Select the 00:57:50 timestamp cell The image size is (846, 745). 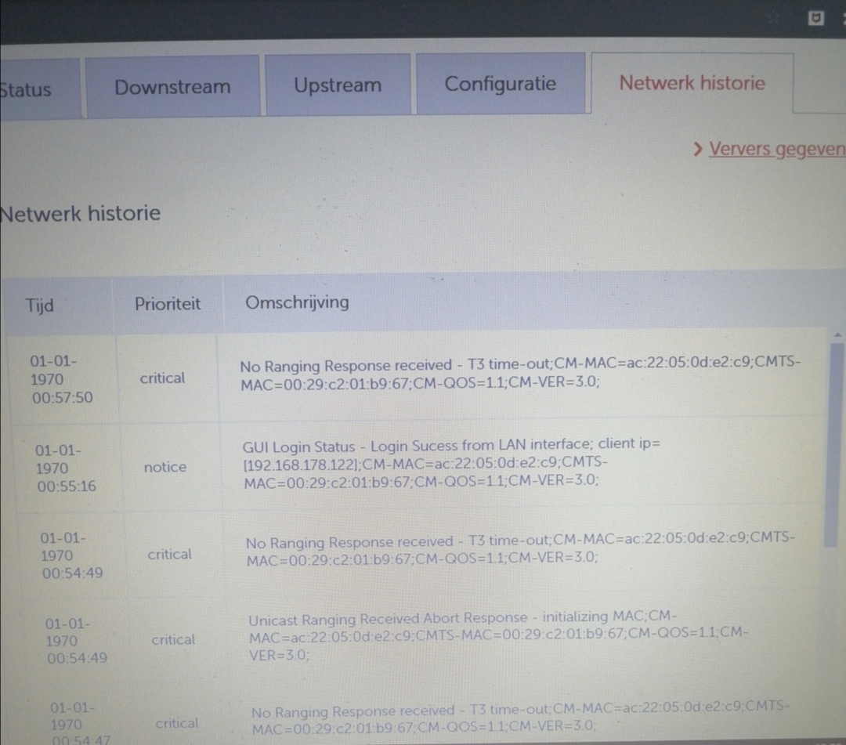(x=61, y=380)
